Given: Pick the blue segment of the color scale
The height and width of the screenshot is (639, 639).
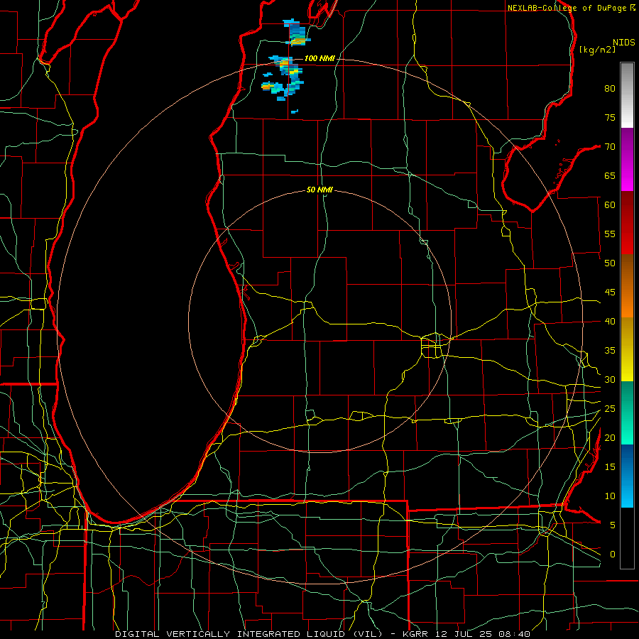Looking at the screenshot, I should 627,476.
